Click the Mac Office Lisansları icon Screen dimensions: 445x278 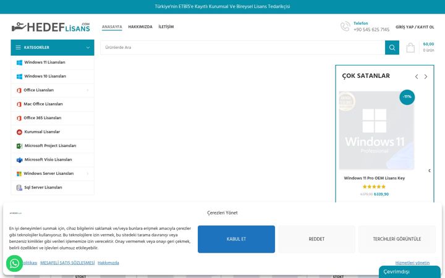pos(19,104)
